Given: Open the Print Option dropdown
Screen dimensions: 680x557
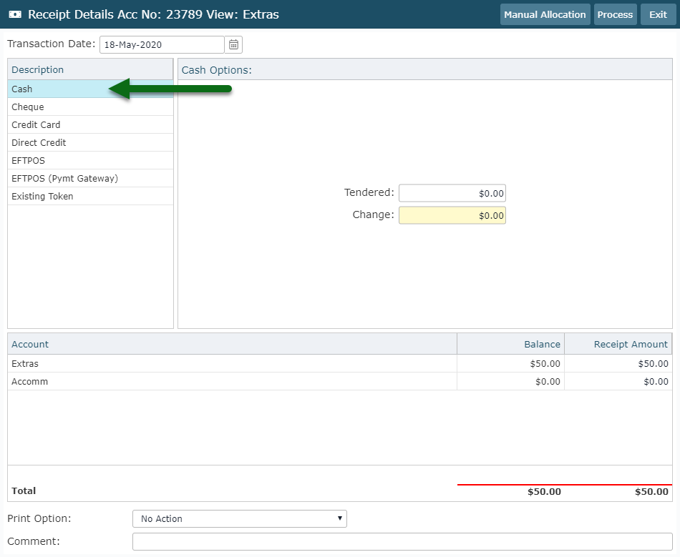Looking at the screenshot, I should [239, 518].
